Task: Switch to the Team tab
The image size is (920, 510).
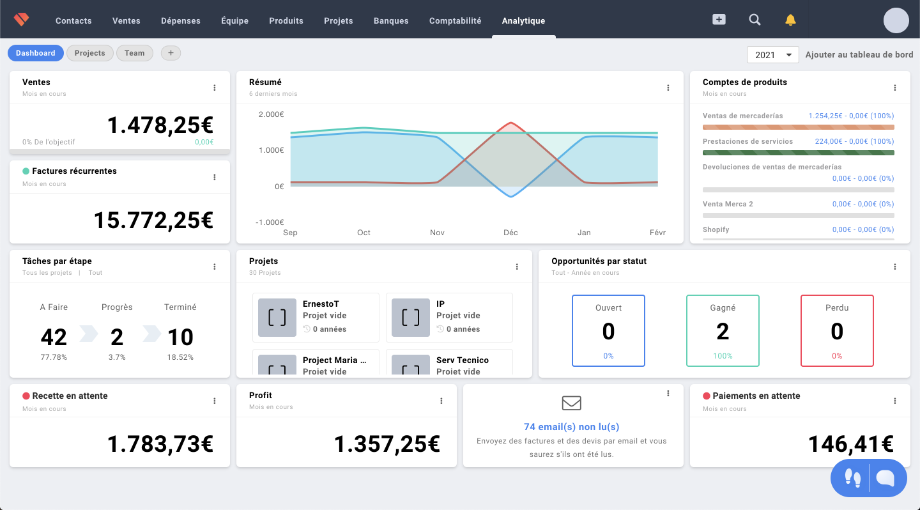Action: [134, 53]
